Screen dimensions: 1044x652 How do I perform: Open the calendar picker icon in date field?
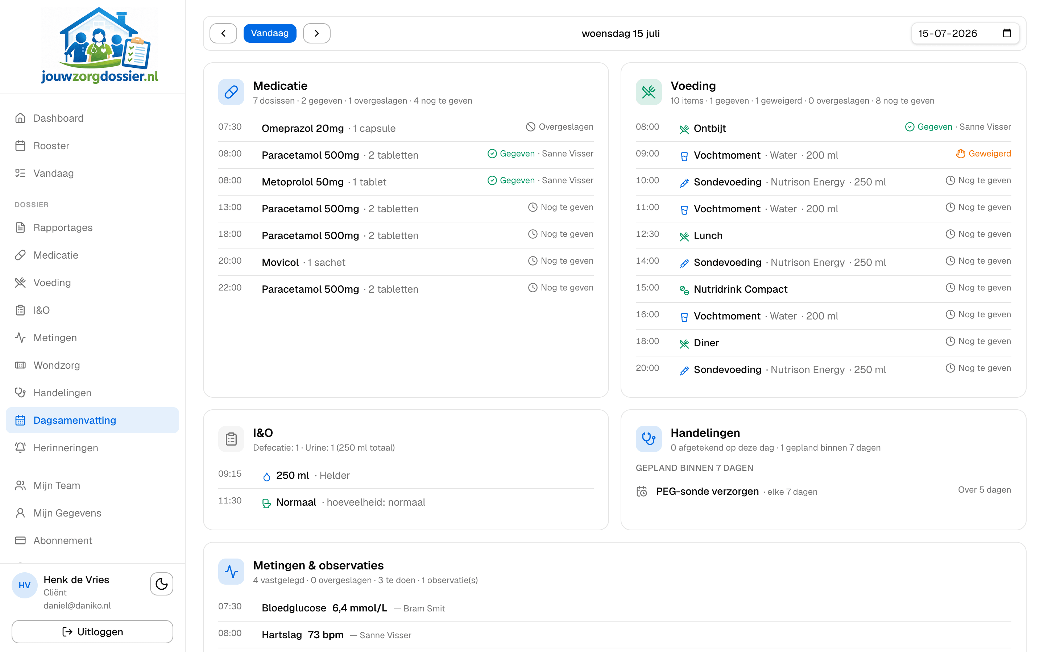click(1007, 33)
